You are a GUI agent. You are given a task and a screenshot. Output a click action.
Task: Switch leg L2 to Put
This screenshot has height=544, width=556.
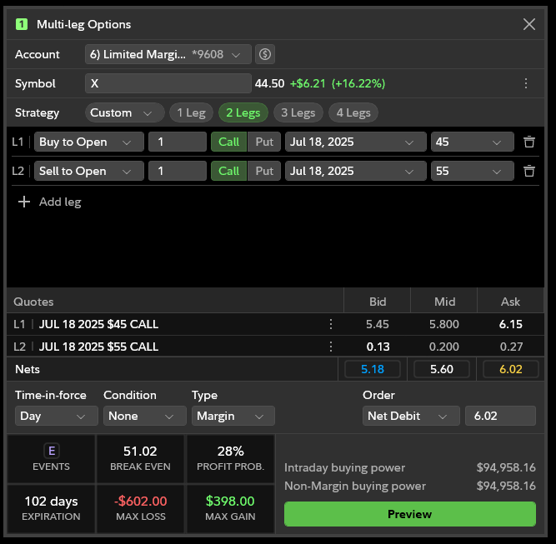264,171
